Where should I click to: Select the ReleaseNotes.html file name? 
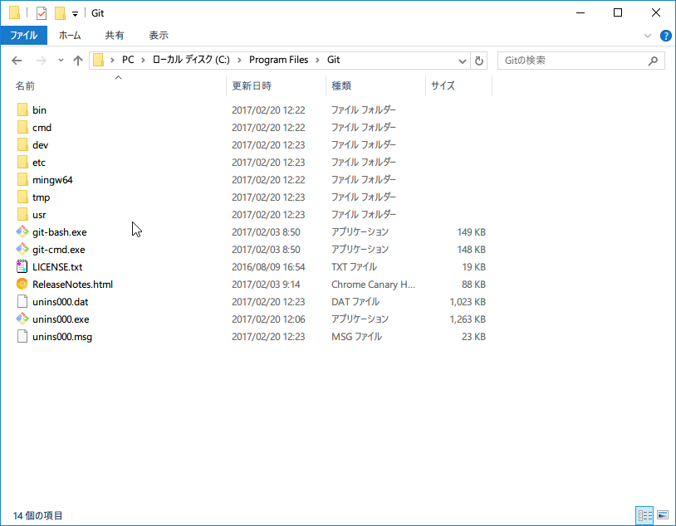pyautogui.click(x=72, y=285)
